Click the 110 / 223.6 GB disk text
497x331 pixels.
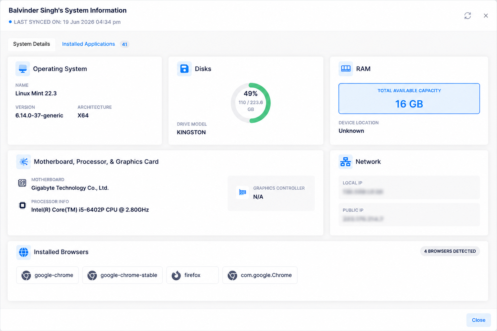[251, 106]
